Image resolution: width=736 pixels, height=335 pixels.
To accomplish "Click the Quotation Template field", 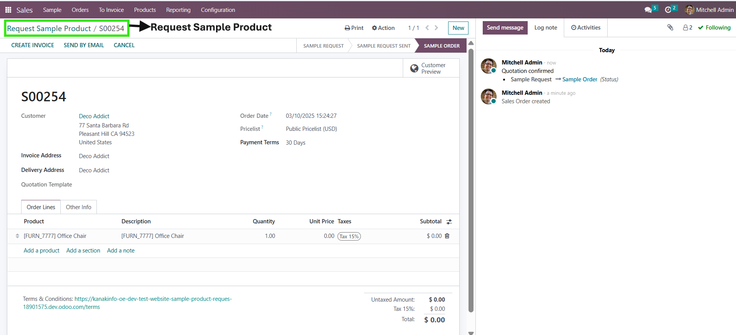I will tap(47, 185).
